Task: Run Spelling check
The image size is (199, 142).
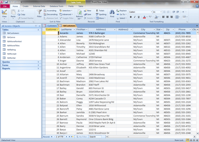Action: [101, 15]
